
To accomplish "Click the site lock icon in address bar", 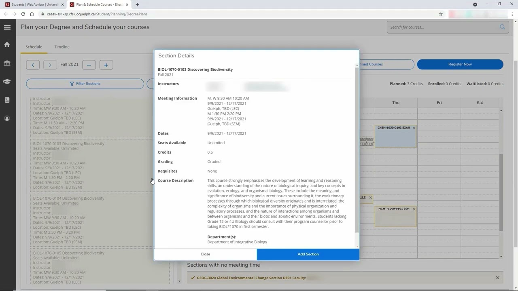I will 42,14.
